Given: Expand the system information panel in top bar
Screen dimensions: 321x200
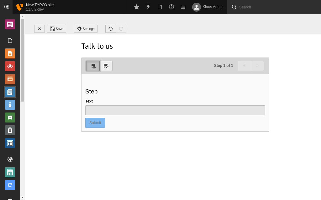Looking at the screenshot, I should point(183,7).
